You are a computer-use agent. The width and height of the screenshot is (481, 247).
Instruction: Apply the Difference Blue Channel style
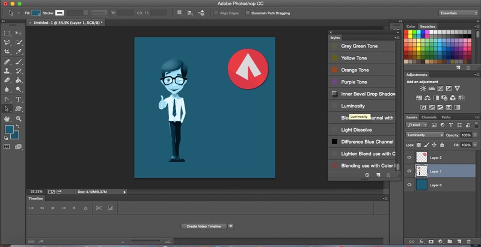(362, 142)
